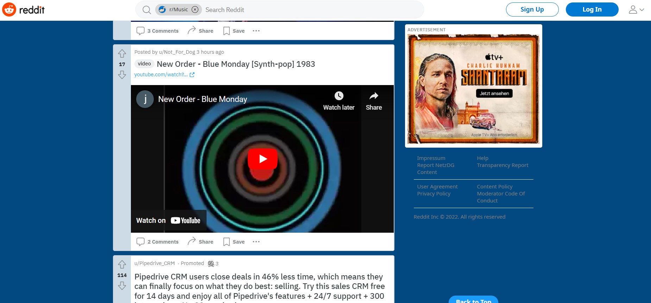Upvote the New Order Blue Monday post
The image size is (651, 303).
122,53
